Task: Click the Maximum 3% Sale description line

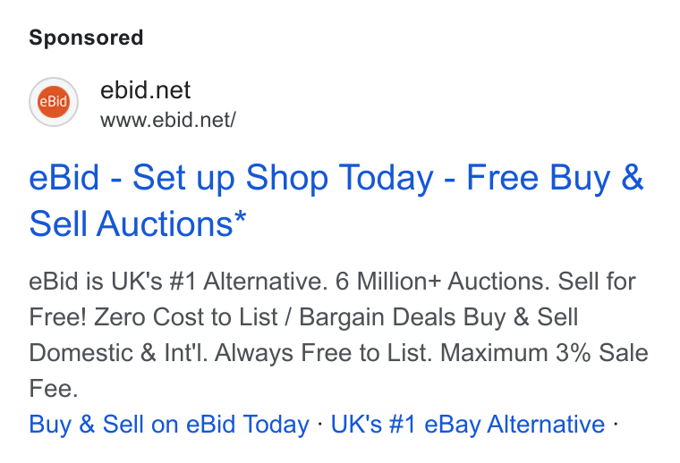Action: (x=339, y=352)
